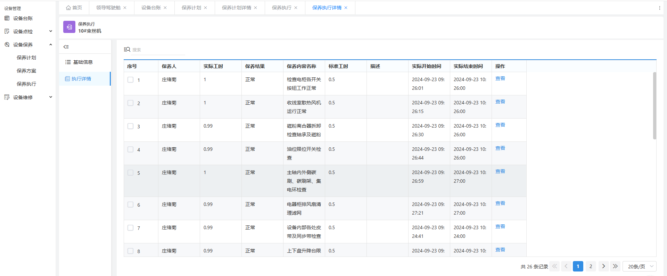Click the search filter icon
This screenshot has height=276, width=667.
click(x=127, y=50)
